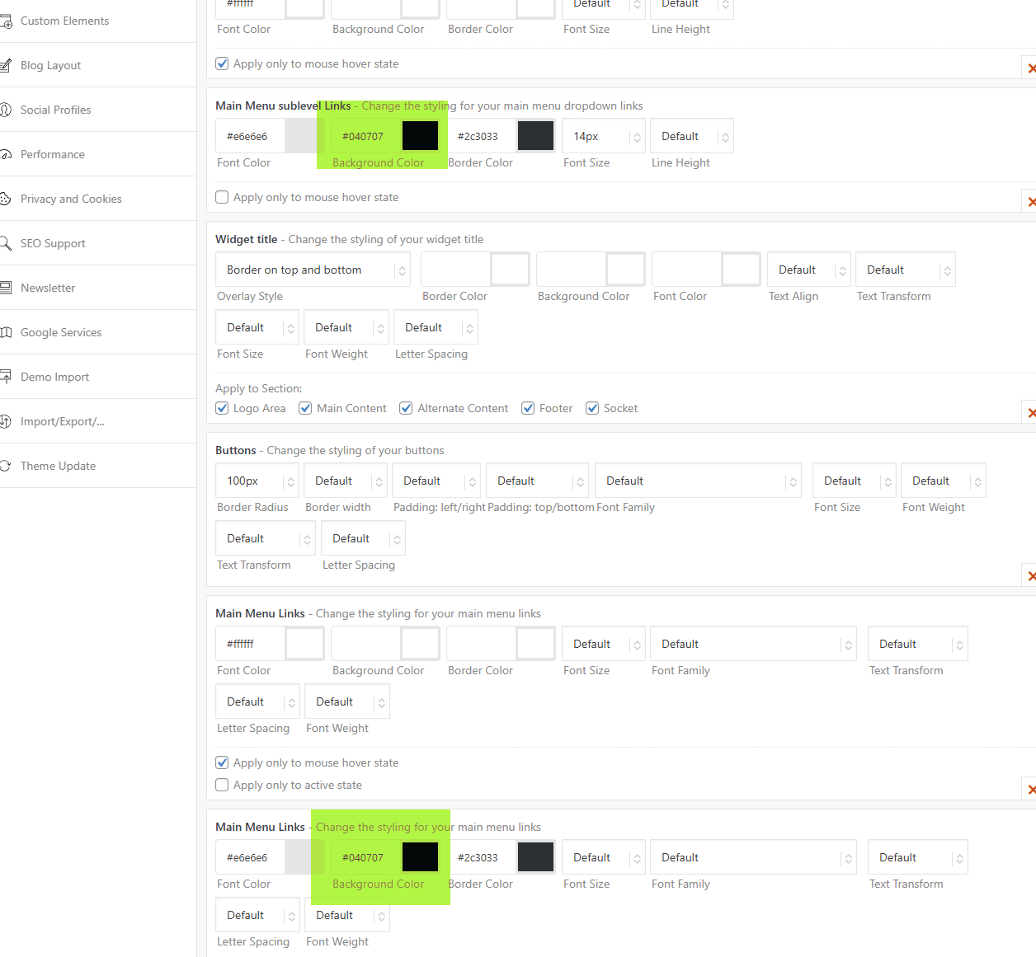The width and height of the screenshot is (1036, 957).
Task: Click sublevel Links black background color swatch
Action: 420,136
